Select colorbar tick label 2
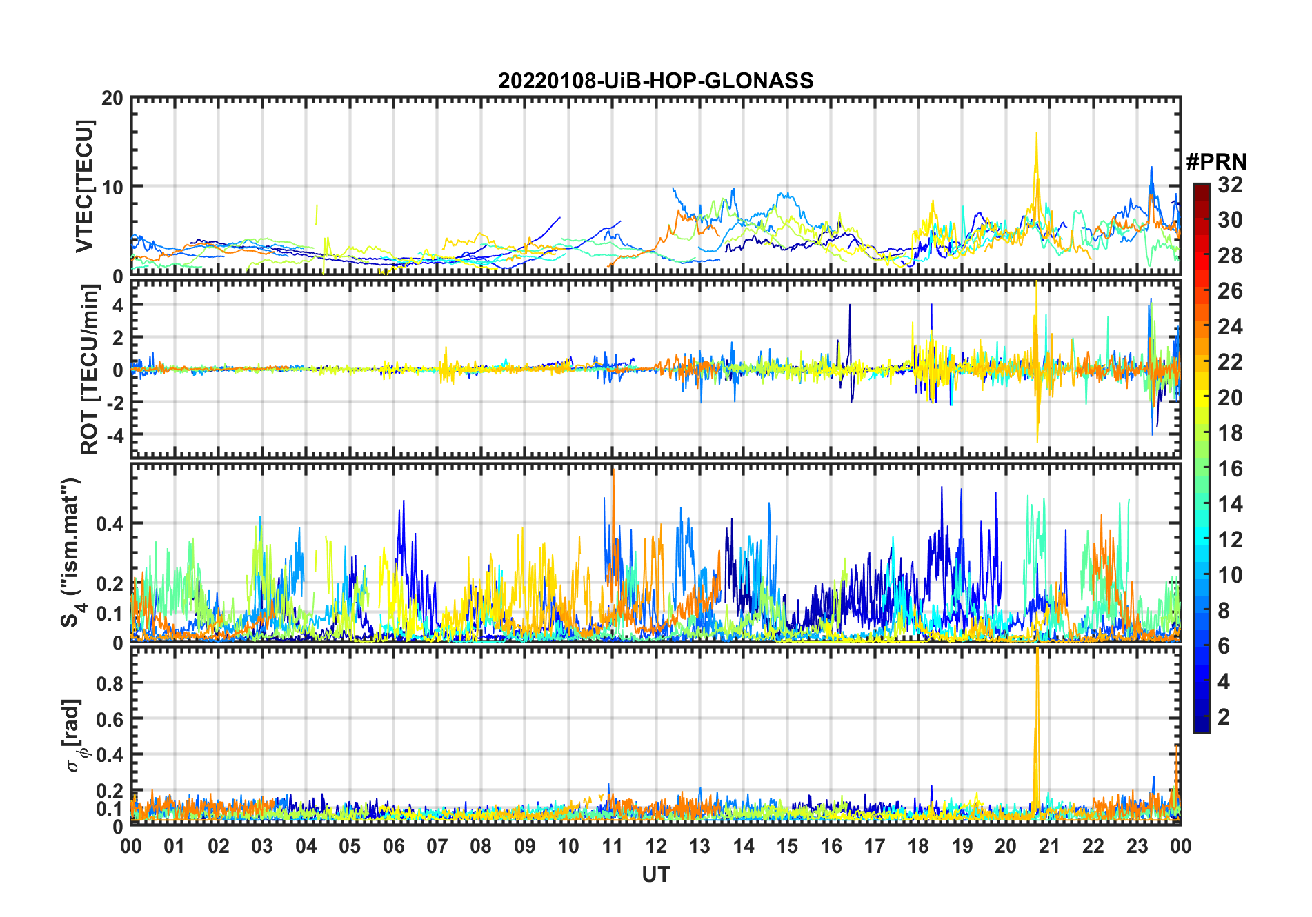 point(1224,717)
